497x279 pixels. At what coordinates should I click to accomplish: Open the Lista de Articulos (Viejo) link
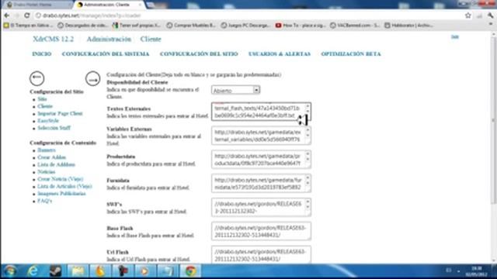pyautogui.click(x=64, y=187)
